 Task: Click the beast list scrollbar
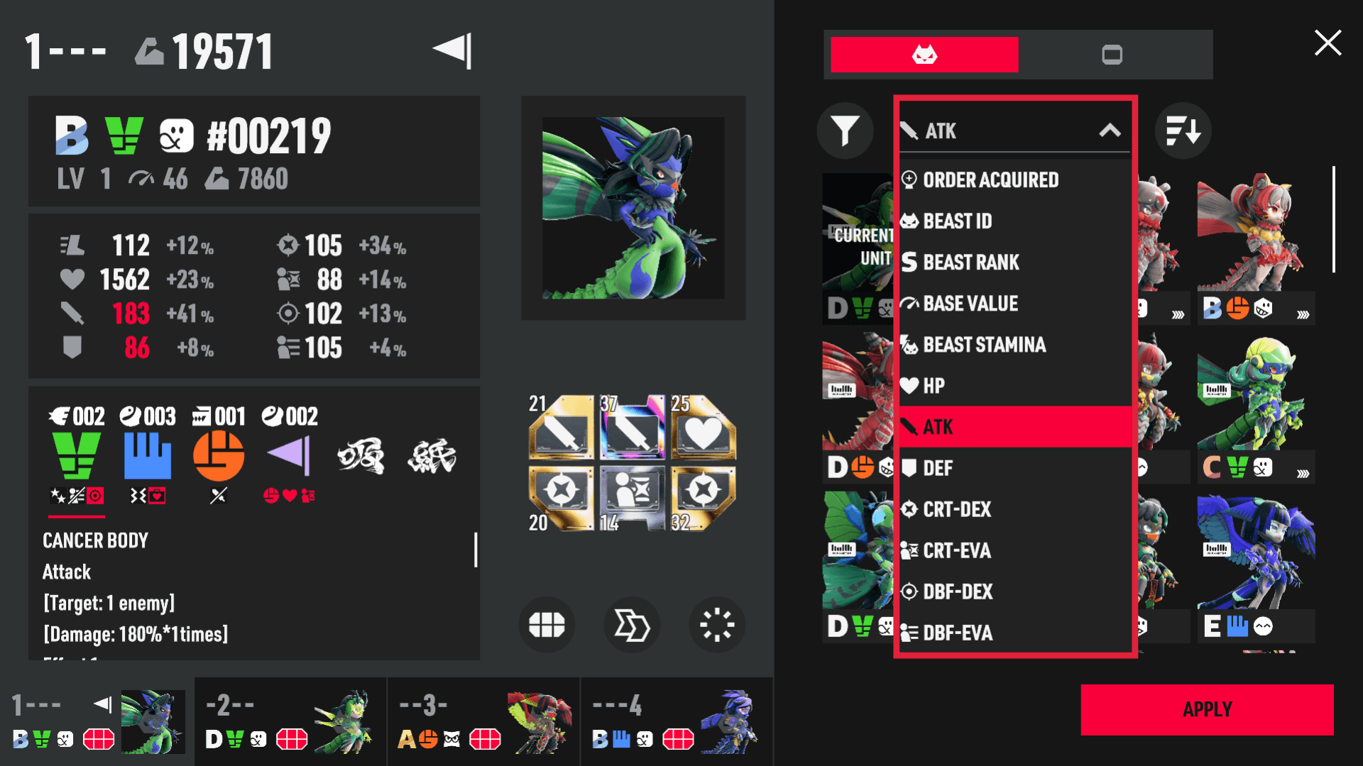[1334, 219]
